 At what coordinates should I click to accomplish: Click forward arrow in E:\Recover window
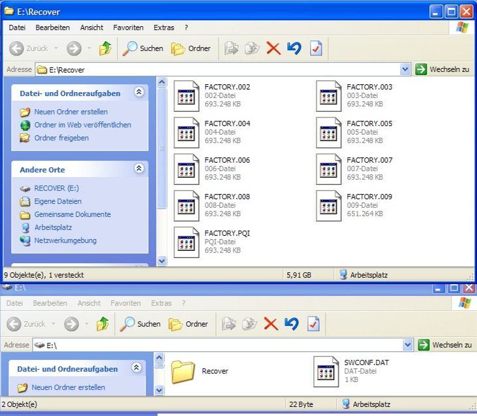[74, 48]
